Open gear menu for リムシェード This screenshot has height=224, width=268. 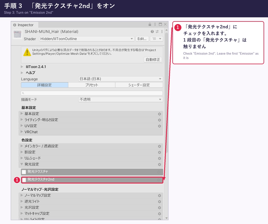pos(159,158)
